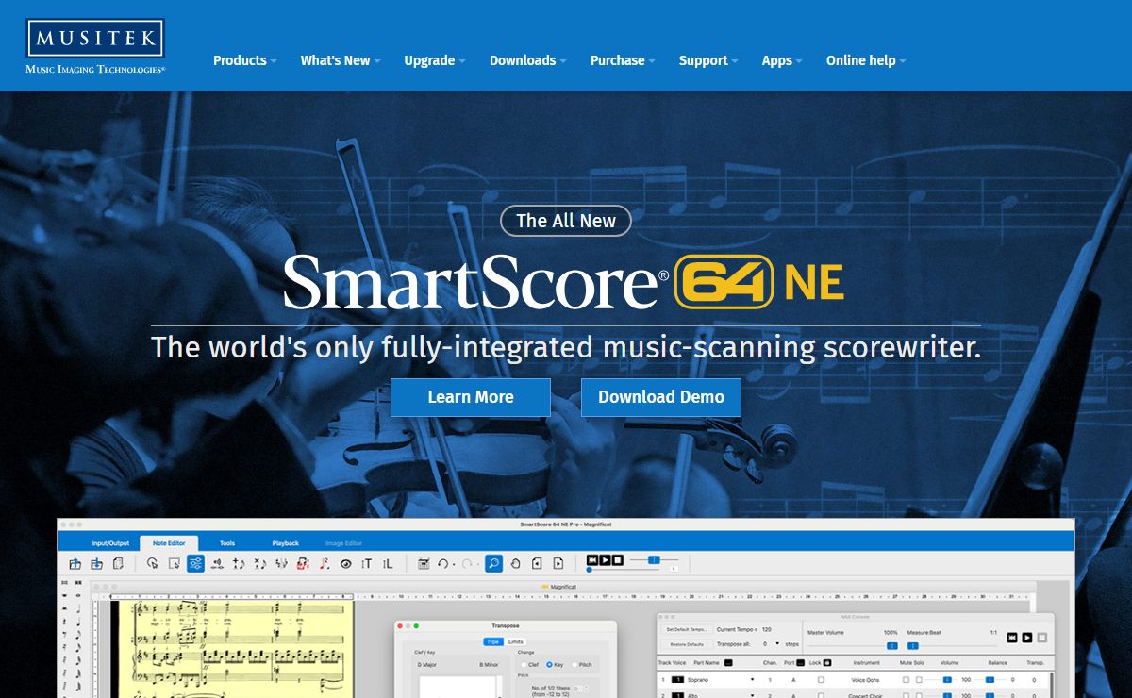Click Set Default Tempo button
This screenshot has width=1132, height=698.
pyautogui.click(x=687, y=629)
